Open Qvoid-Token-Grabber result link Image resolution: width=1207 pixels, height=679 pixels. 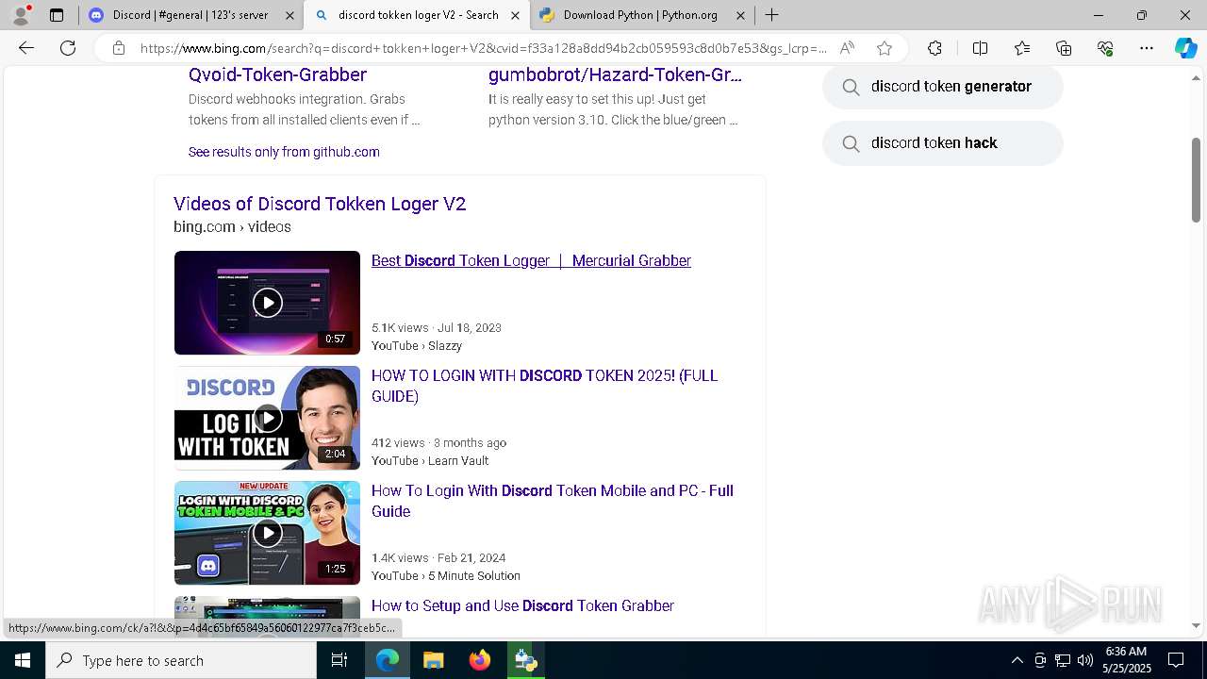point(277,75)
